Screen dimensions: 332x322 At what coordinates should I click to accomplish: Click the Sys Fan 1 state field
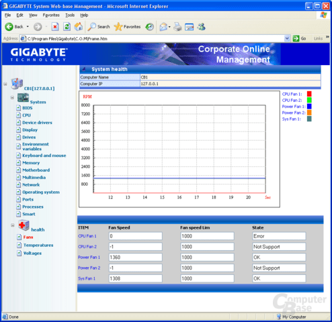pos(279,278)
